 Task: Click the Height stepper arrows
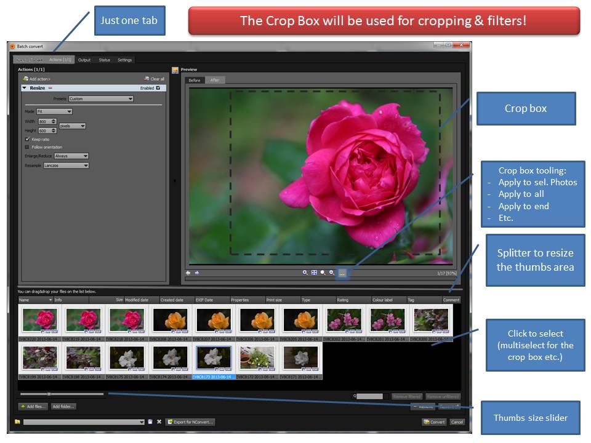pyautogui.click(x=54, y=130)
